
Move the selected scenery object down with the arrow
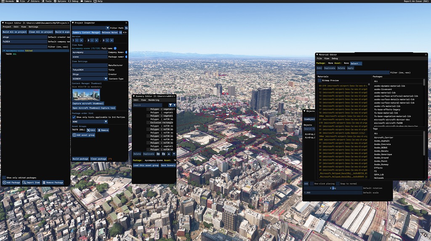click(x=174, y=154)
